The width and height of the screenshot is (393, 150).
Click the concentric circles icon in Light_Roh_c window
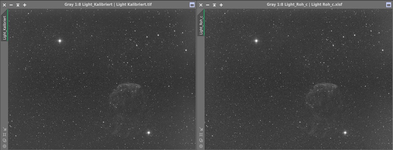[201, 146]
